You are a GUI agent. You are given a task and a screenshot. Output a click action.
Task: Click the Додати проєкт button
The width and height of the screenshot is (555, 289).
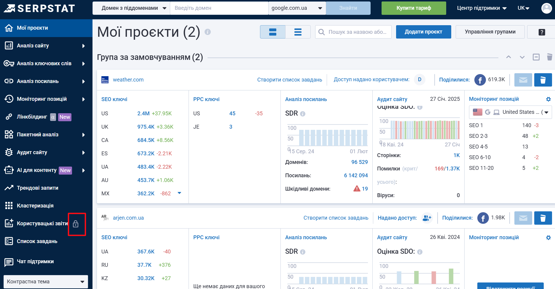(x=423, y=32)
